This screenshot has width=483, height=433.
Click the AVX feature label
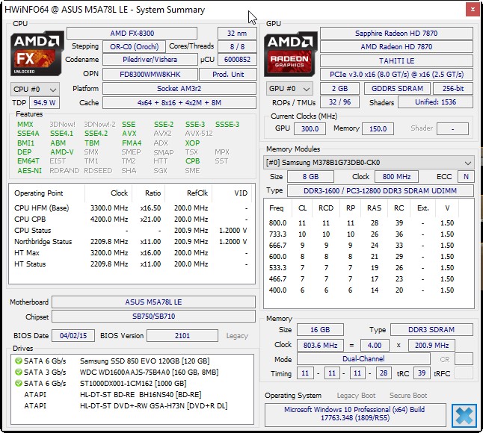tap(129, 134)
